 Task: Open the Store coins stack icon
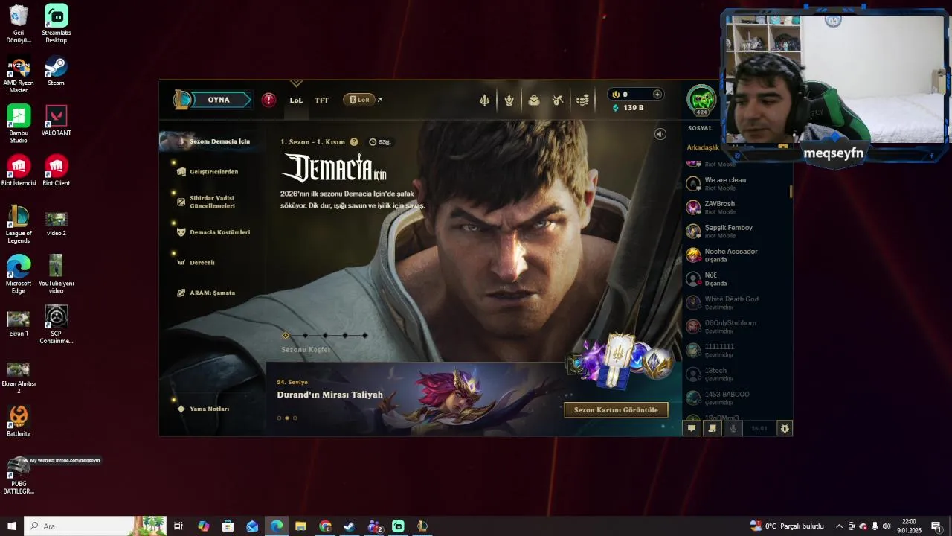(583, 100)
